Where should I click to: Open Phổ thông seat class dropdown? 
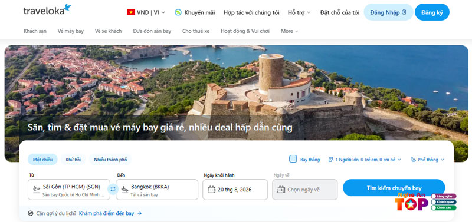(427, 160)
